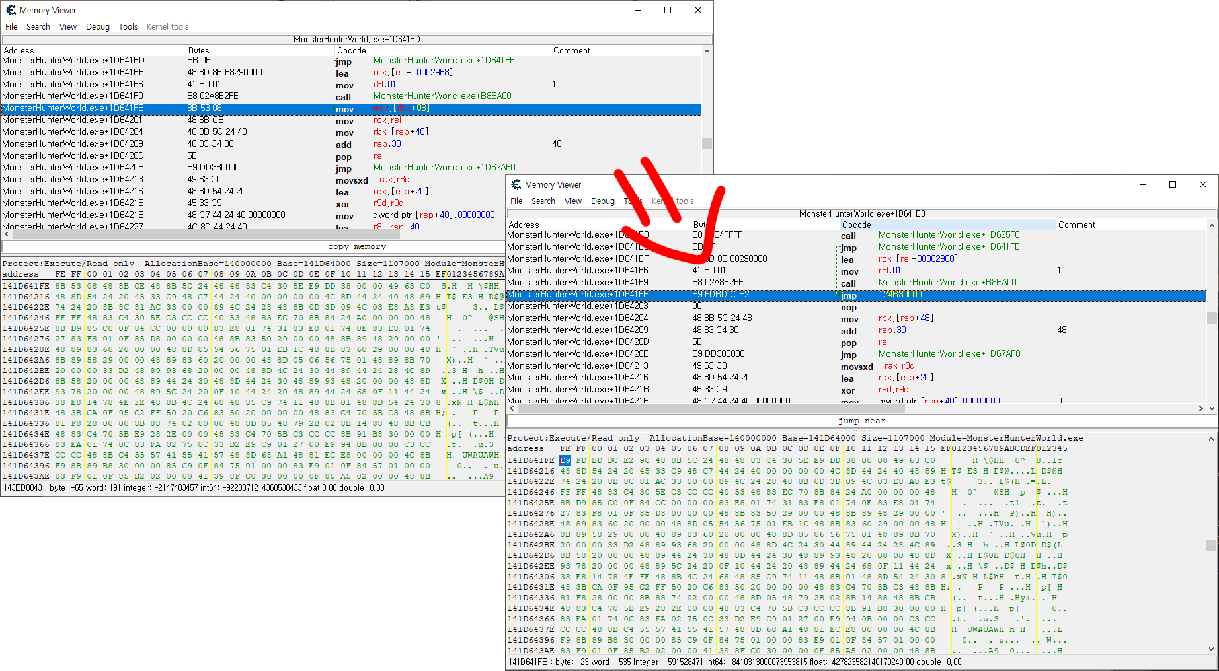Select the 'pop rsi' row at +1D6420D in the back window
The height and width of the screenshot is (671, 1219).
351,156
